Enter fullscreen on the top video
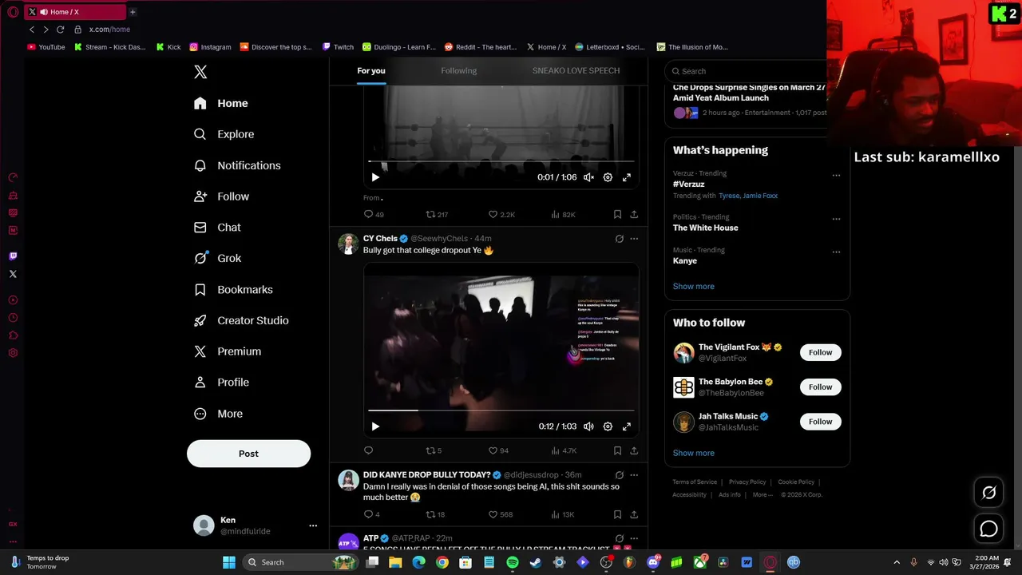This screenshot has width=1022, height=575. (627, 177)
